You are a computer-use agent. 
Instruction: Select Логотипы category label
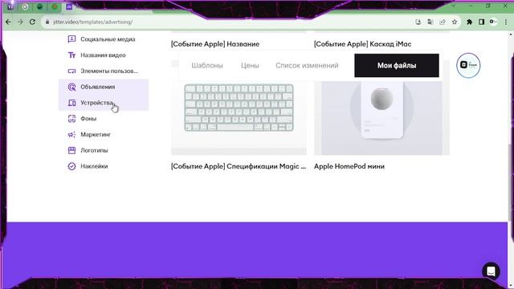(x=94, y=150)
